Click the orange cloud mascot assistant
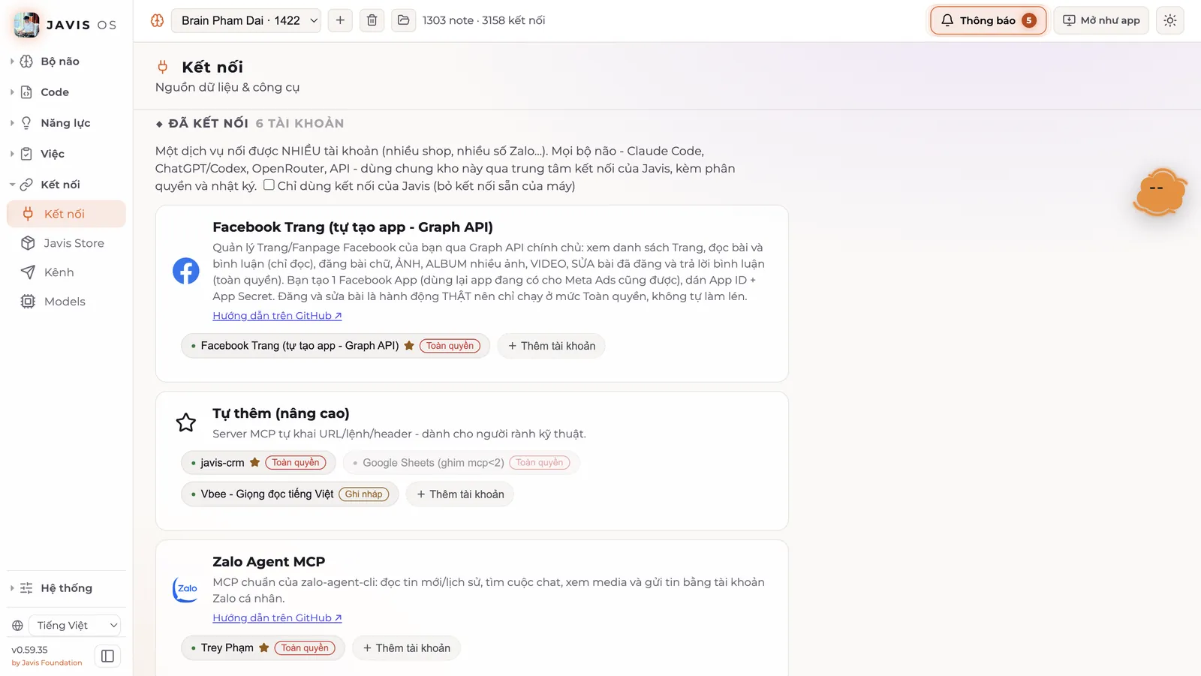This screenshot has height=676, width=1201. click(1160, 191)
